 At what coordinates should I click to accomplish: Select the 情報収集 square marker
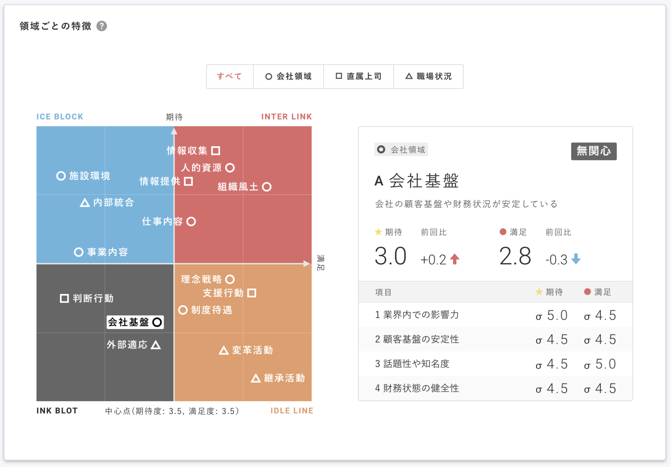pyautogui.click(x=216, y=151)
